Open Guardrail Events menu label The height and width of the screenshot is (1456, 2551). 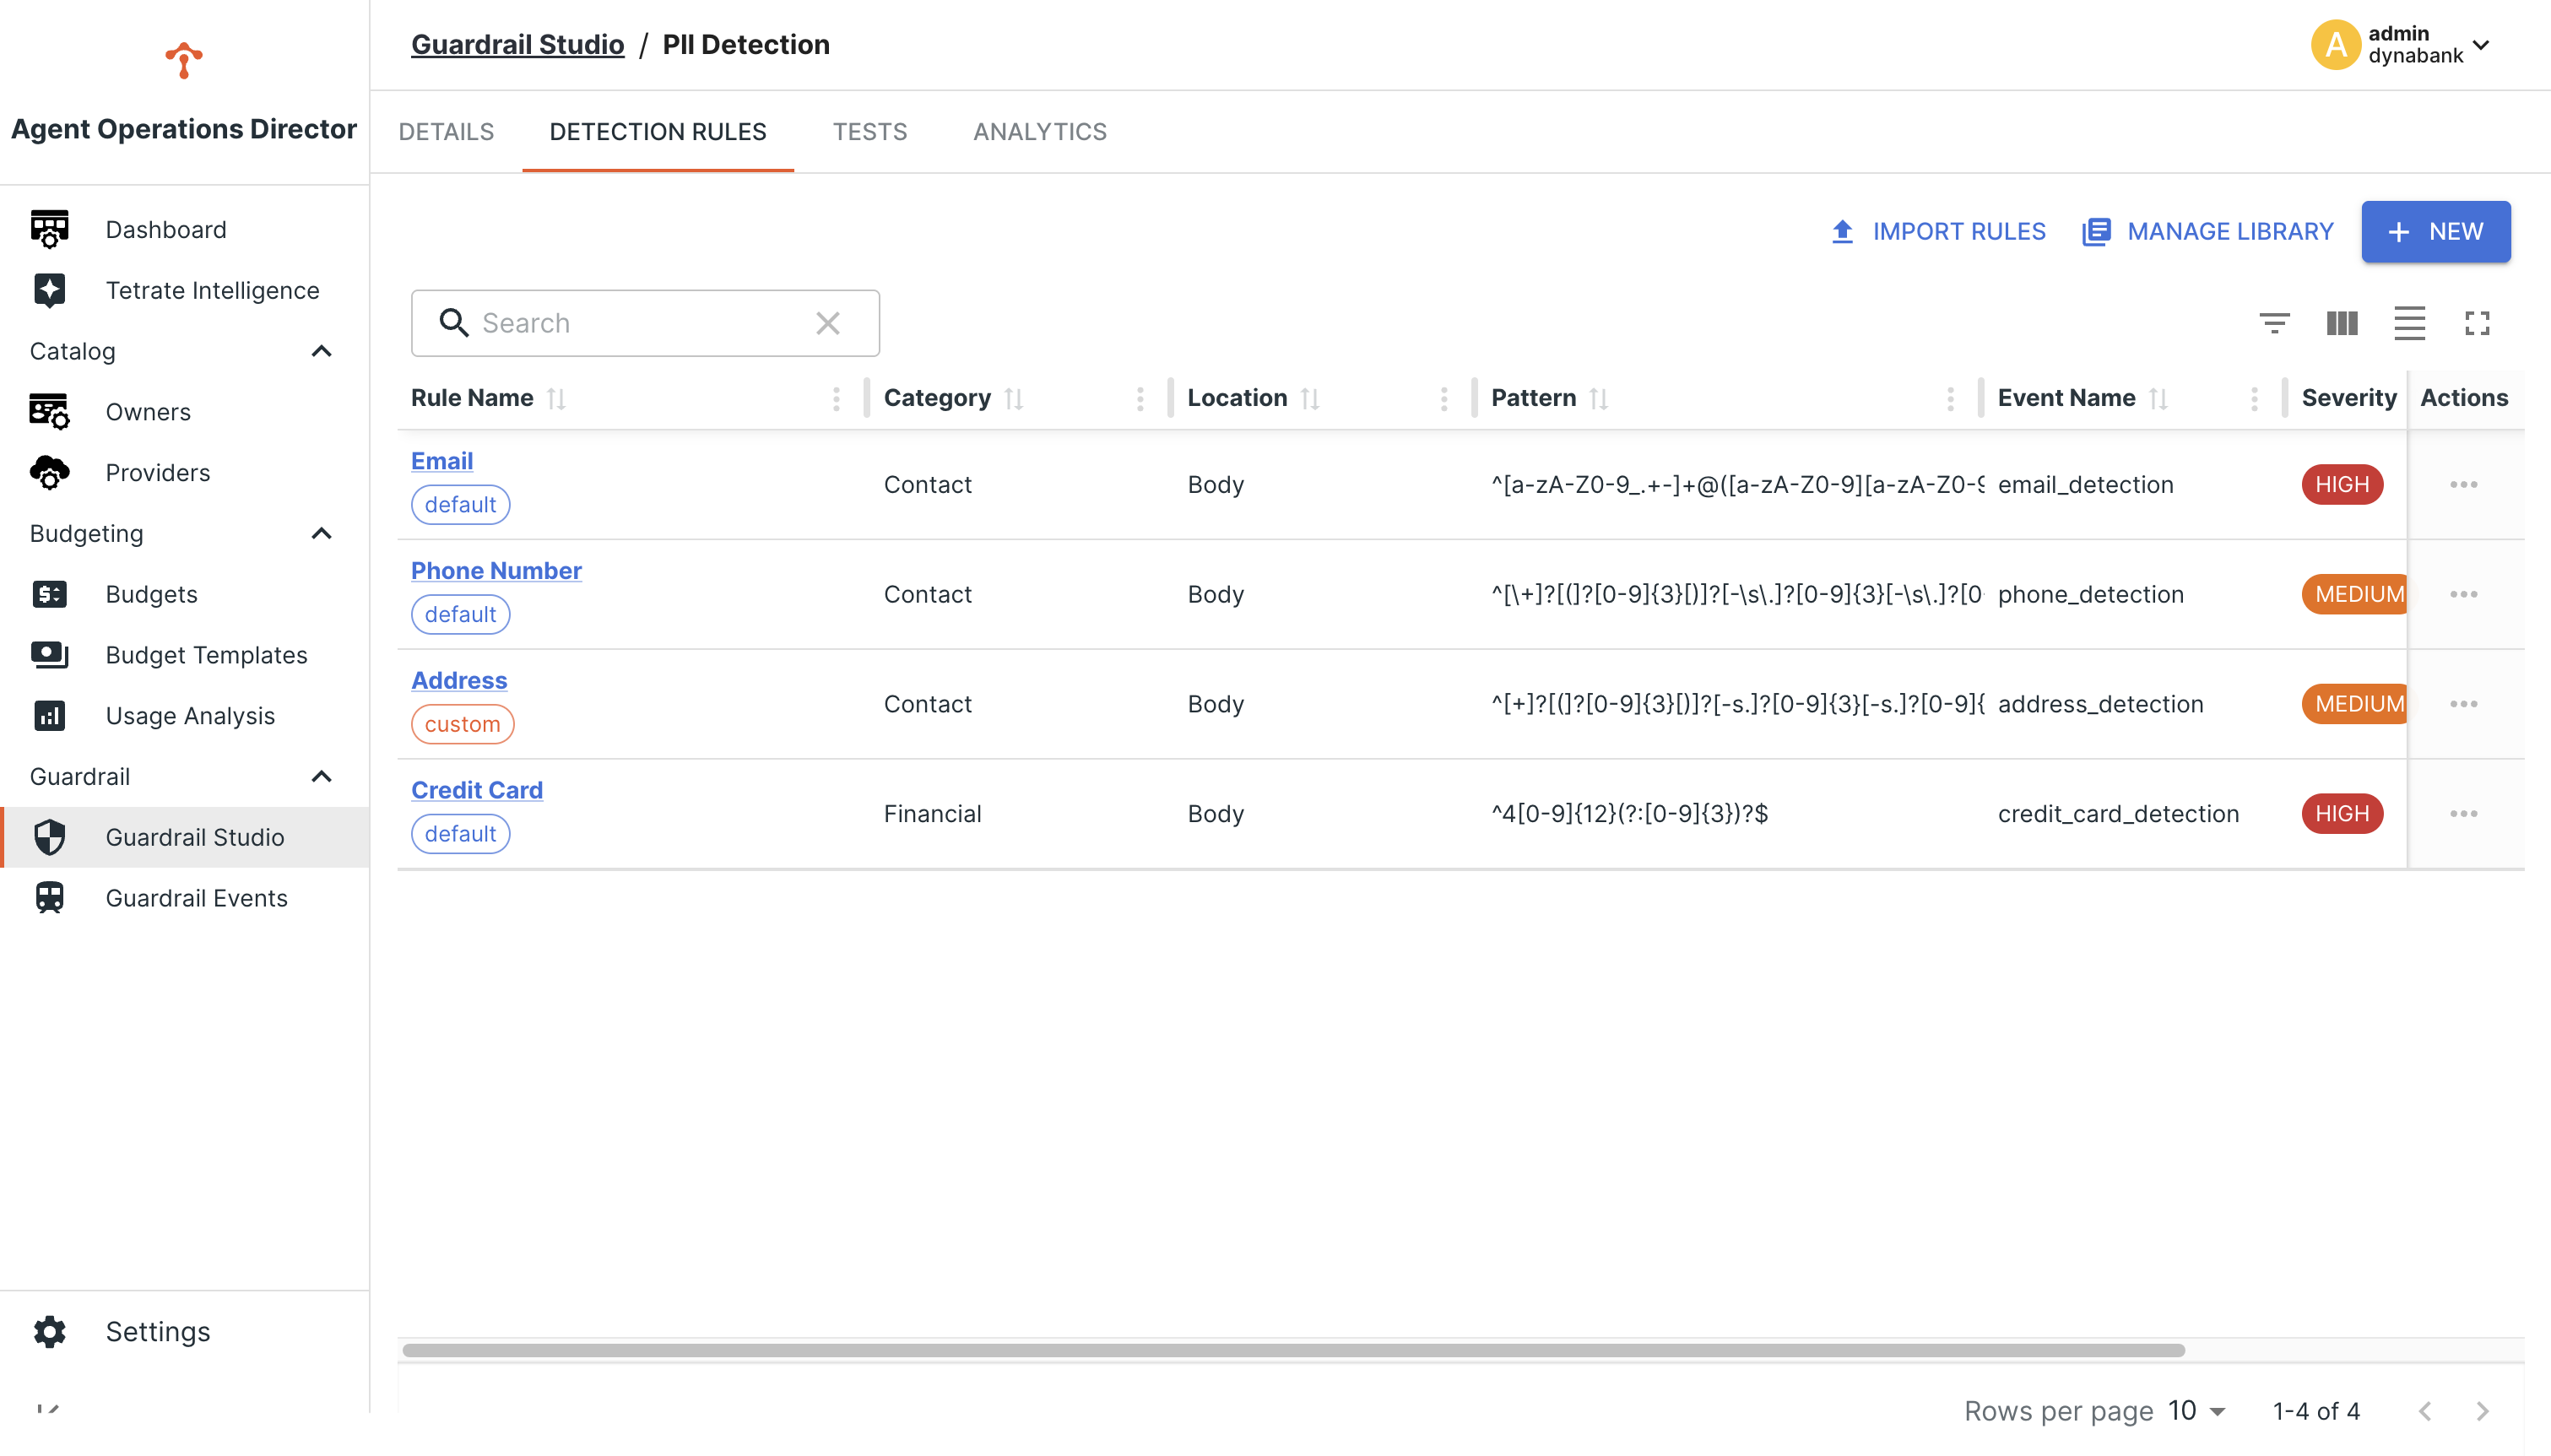196,898
